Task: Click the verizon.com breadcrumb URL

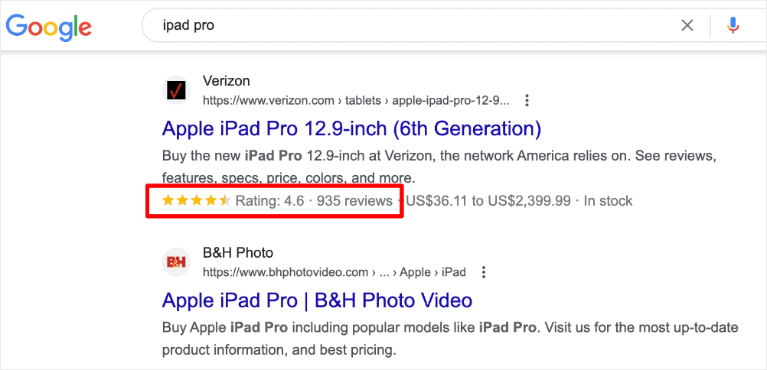Action: 356,101
